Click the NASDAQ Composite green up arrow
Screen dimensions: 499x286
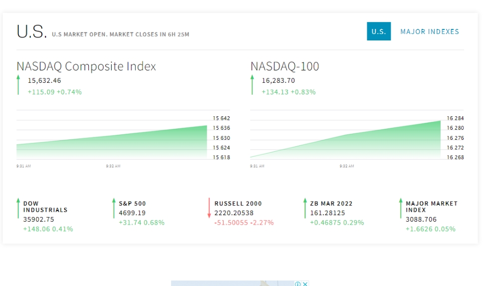coord(18,85)
